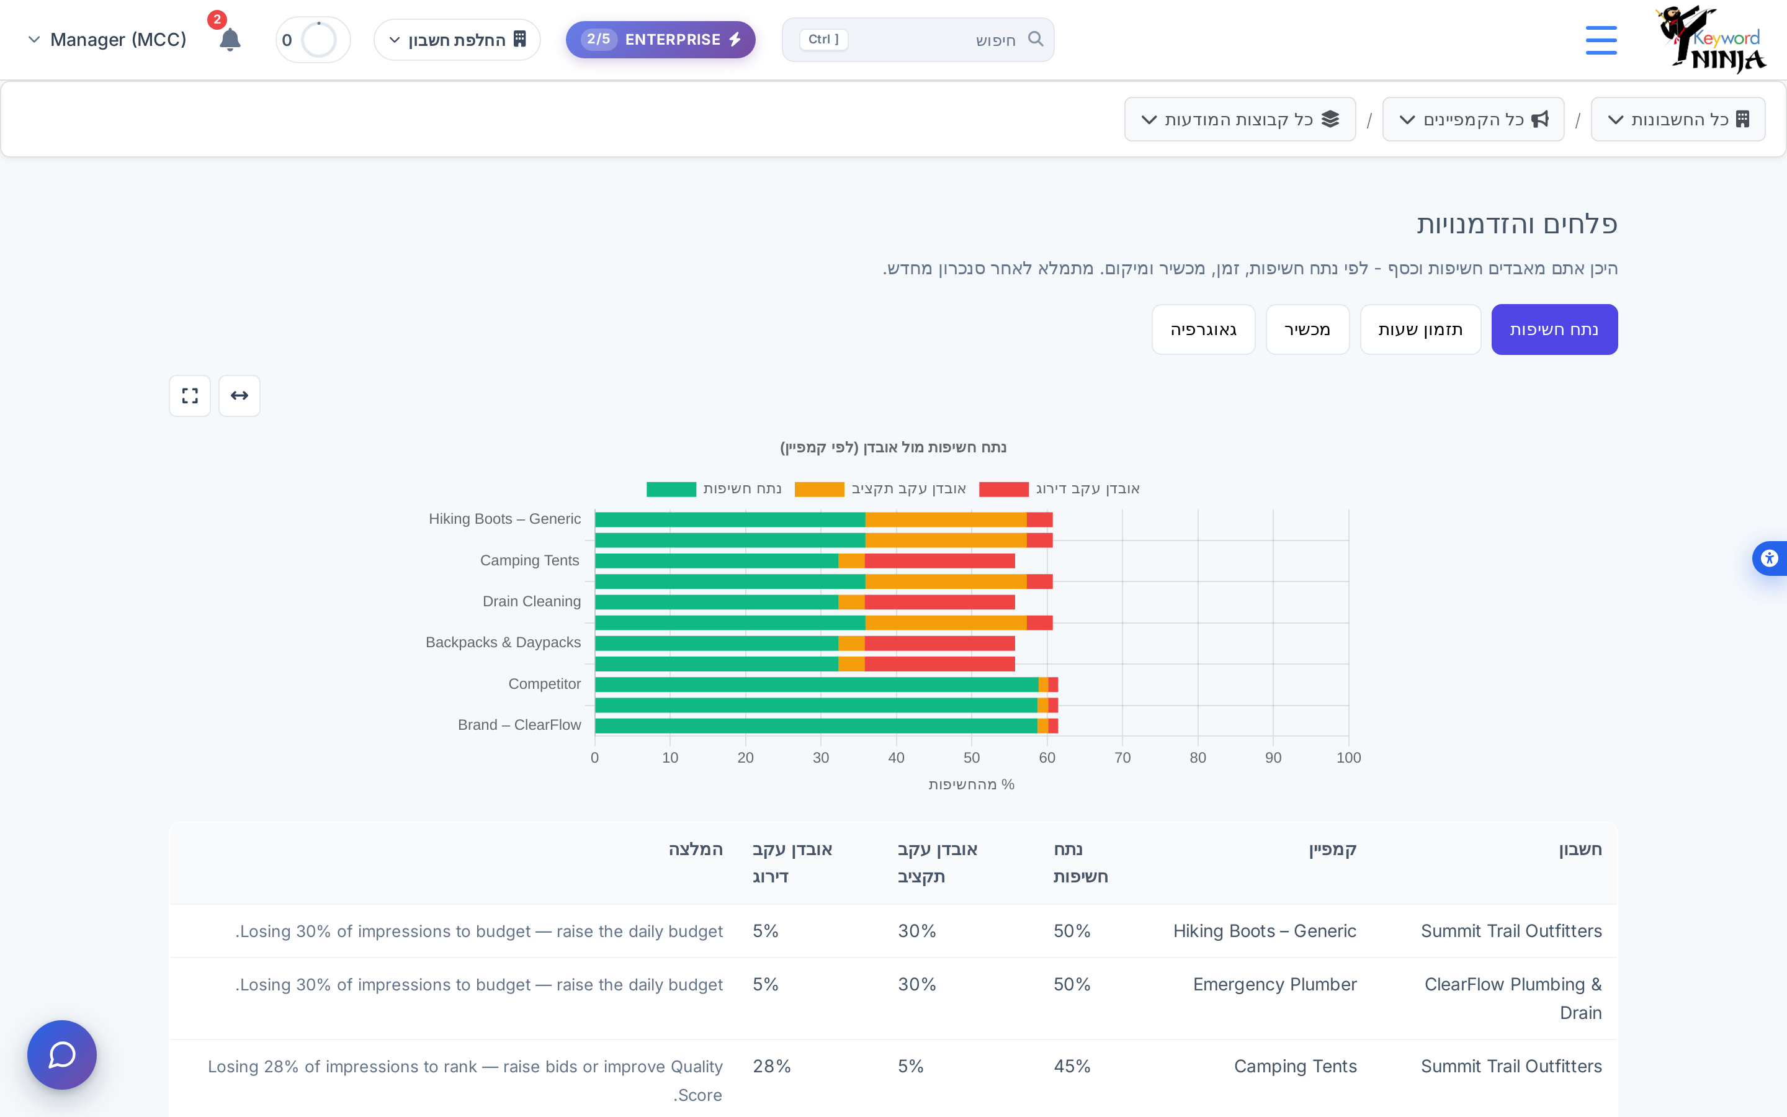This screenshot has height=1117, width=1787.
Task: Focus the חיפוש search field
Action: pyautogui.click(x=918, y=40)
